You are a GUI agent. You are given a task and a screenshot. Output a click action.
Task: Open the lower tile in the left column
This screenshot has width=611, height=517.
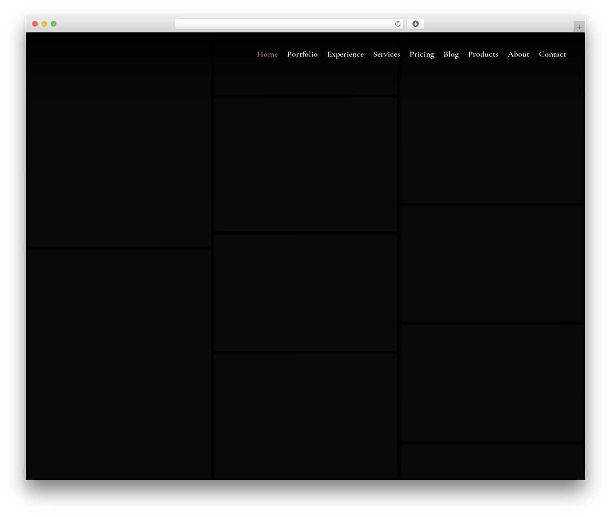coord(119,365)
